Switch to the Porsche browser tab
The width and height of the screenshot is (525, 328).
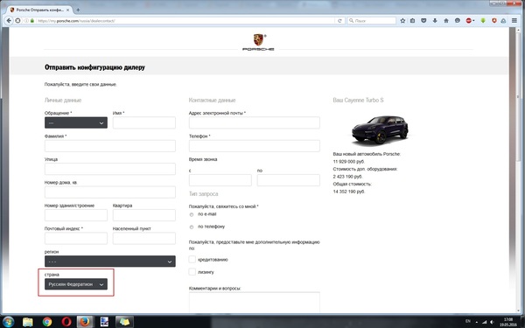(x=40, y=10)
